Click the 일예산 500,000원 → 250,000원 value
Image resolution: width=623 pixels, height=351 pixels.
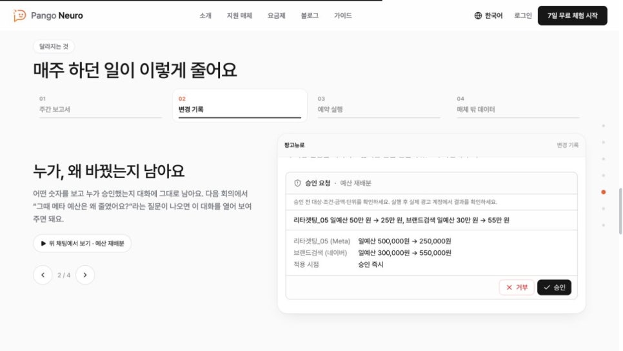tap(404, 241)
